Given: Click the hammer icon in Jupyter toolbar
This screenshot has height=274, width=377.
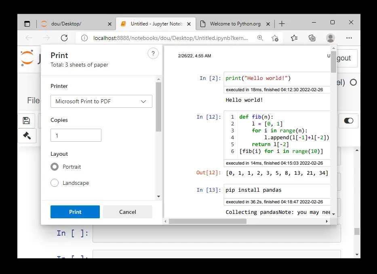Looking at the screenshot, I should (x=27, y=136).
